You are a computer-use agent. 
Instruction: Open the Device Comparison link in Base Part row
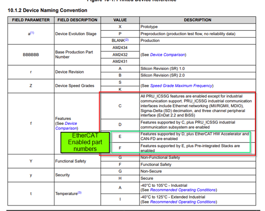point(167,55)
